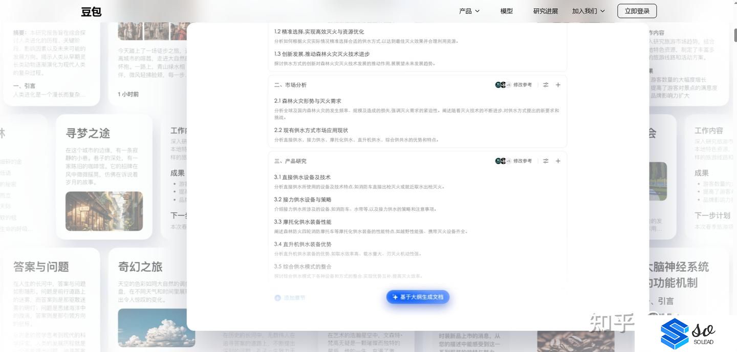Image resolution: width=737 pixels, height=352 pixels.
Task: Click 添加章节 link
Action: tap(295, 298)
